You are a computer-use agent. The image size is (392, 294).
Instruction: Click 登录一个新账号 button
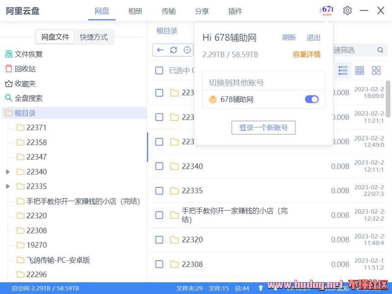tap(263, 128)
